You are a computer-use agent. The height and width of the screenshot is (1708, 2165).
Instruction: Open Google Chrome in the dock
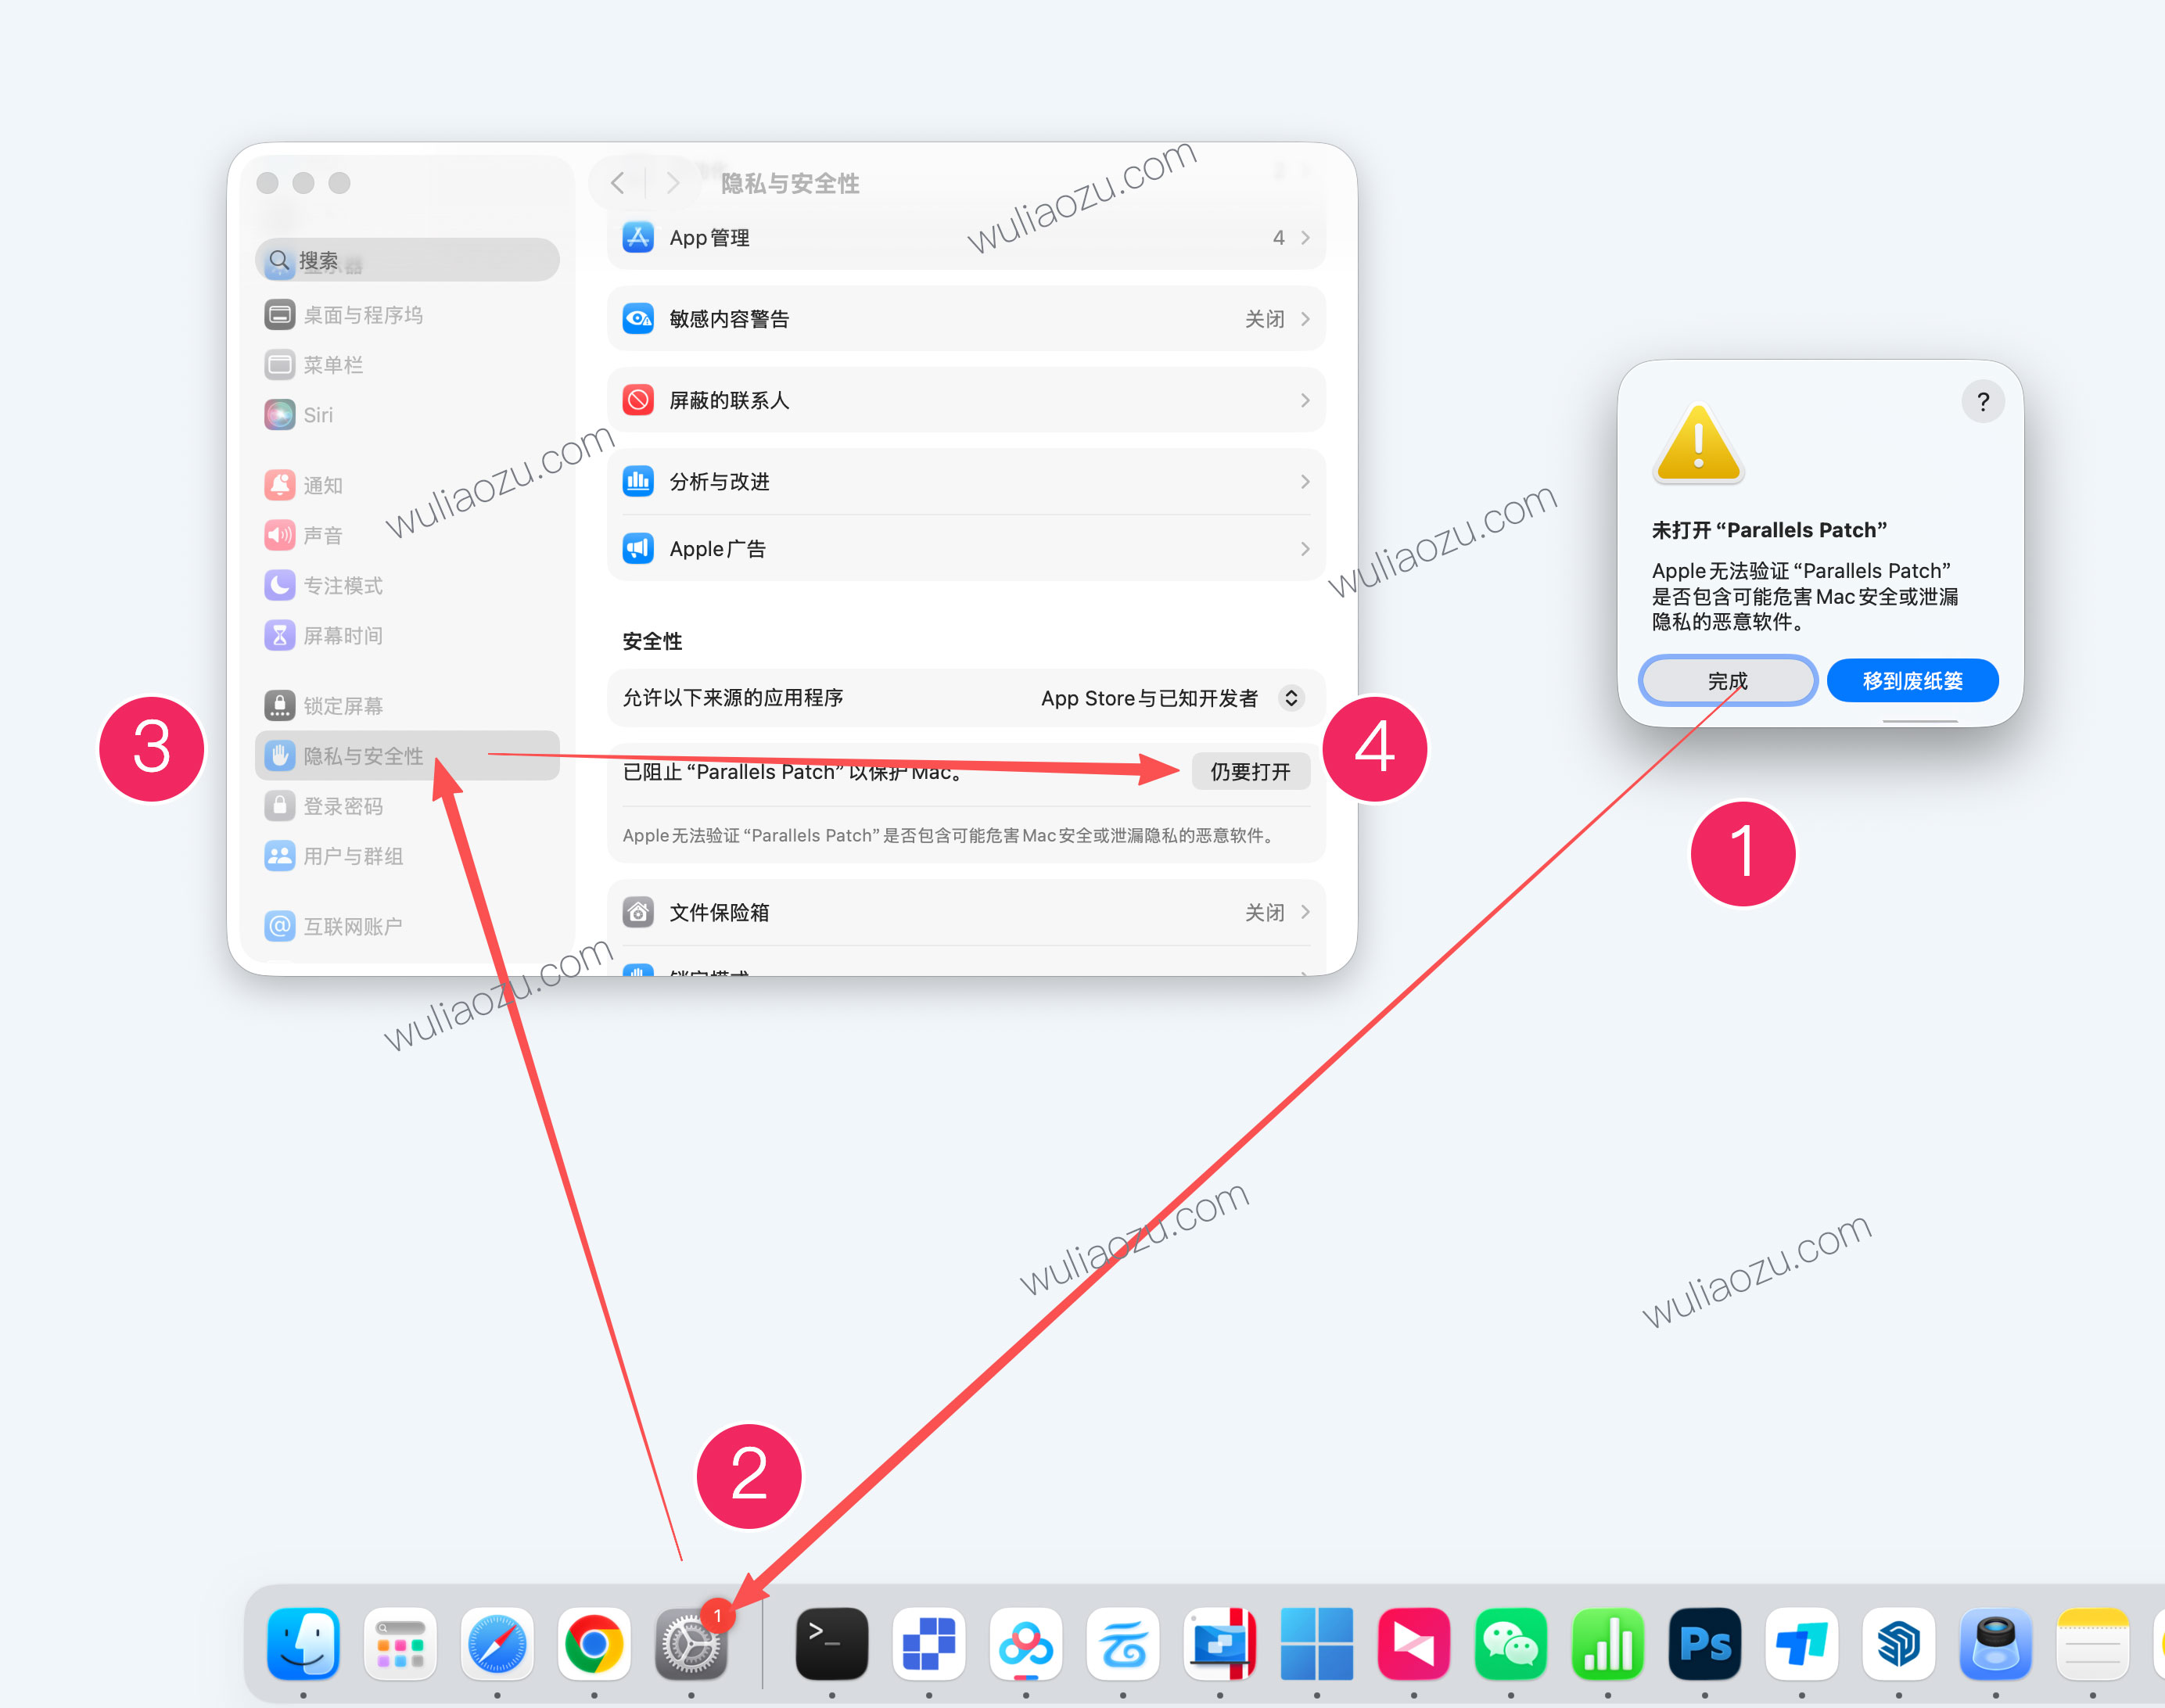coord(593,1644)
